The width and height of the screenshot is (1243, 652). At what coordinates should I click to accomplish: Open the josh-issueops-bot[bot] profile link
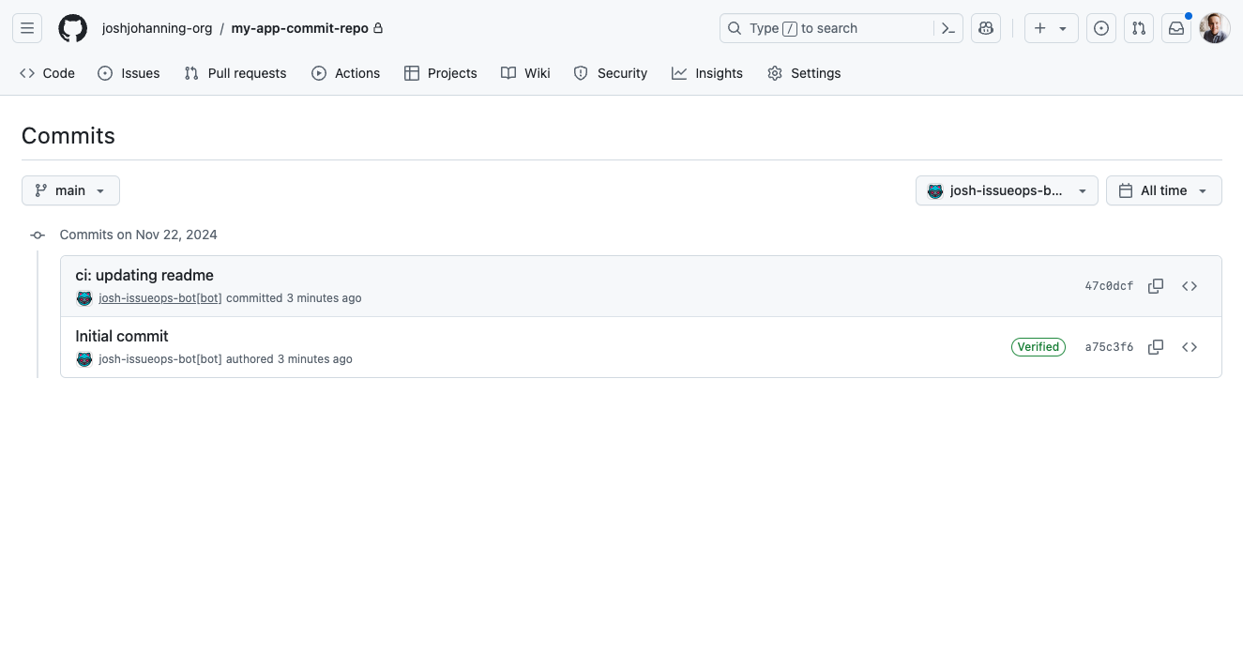pos(159,297)
